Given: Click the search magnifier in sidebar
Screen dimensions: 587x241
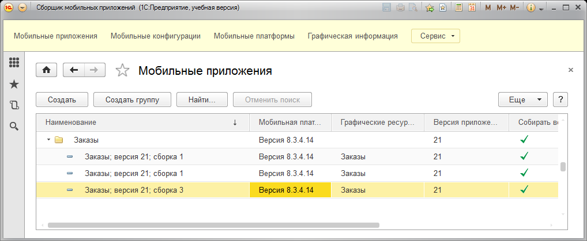Looking at the screenshot, I should (14, 126).
